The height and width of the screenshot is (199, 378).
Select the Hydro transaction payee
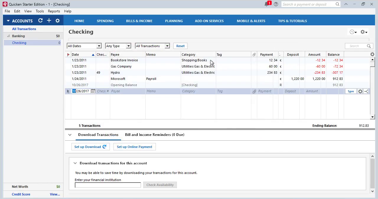point(115,73)
